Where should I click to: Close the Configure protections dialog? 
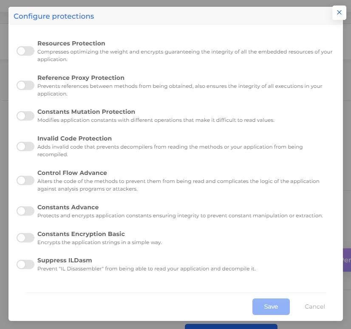(339, 12)
